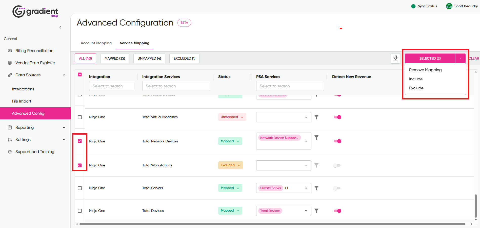
Task: Click the Integration Services search field
Action: tap(176, 86)
